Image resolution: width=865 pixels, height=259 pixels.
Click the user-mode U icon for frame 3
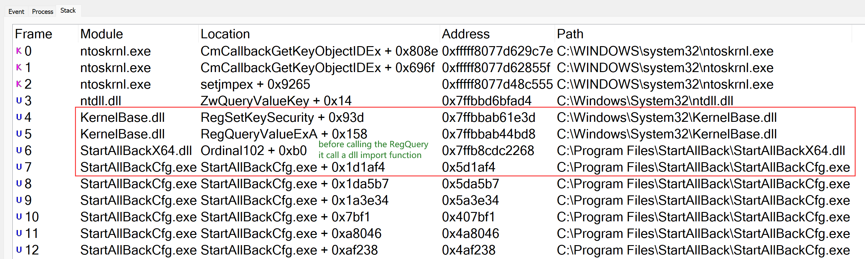point(19,101)
